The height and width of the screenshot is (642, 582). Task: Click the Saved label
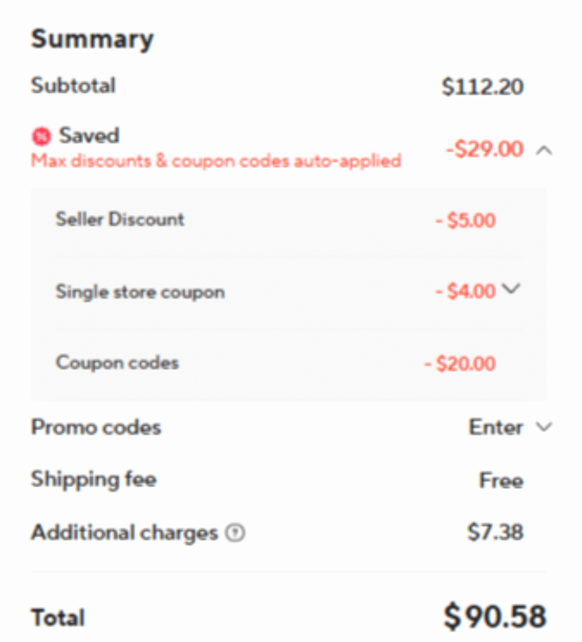coord(89,135)
